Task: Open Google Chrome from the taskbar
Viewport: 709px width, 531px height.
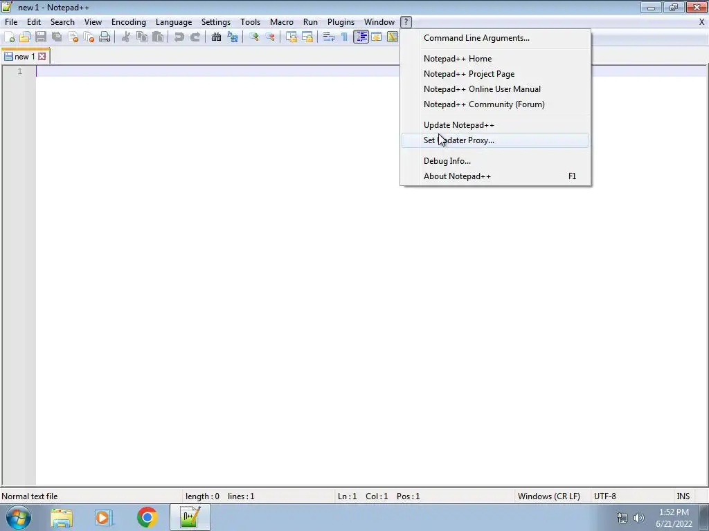Action: click(147, 517)
